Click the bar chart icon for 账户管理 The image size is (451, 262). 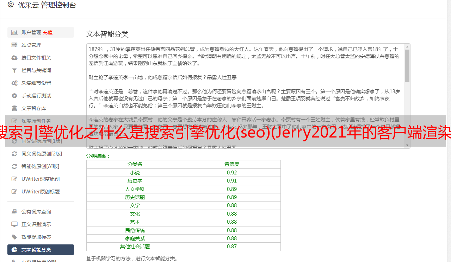(x=14, y=32)
